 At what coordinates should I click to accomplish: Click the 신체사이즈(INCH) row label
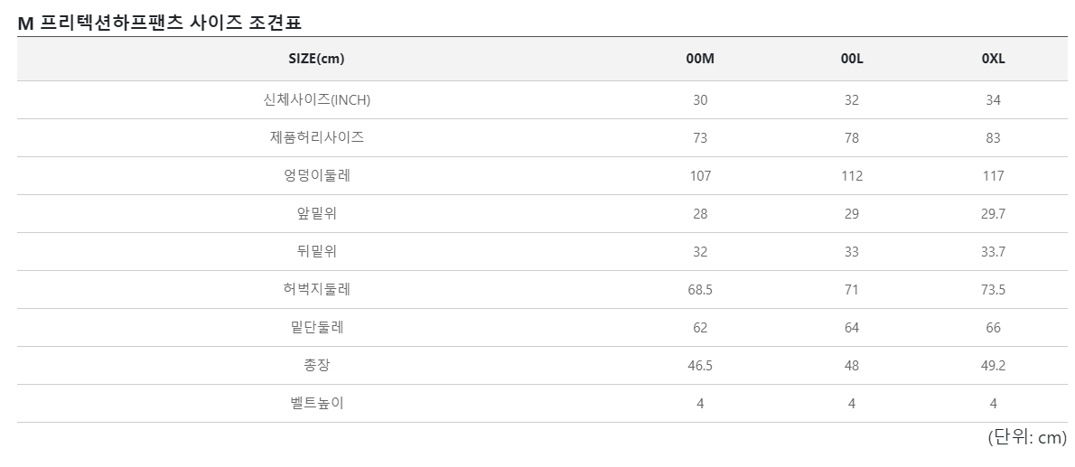(316, 100)
